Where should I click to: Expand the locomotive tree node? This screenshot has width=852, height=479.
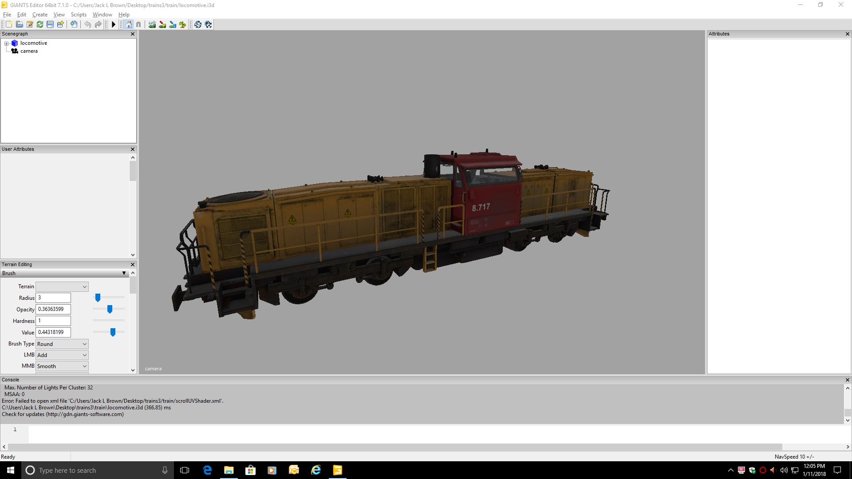tap(7, 43)
